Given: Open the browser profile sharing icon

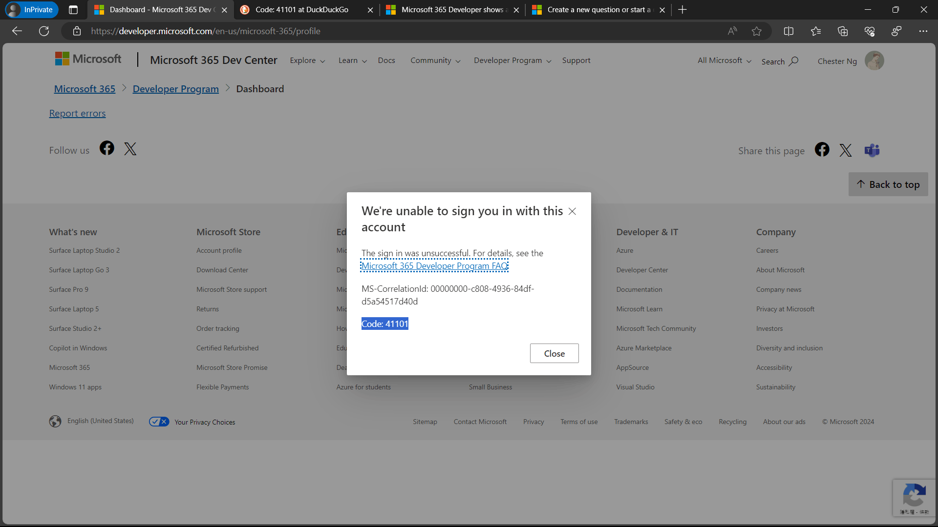Looking at the screenshot, I should click(x=896, y=31).
